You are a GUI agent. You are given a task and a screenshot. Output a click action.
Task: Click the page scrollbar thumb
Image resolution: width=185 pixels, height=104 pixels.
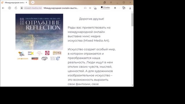click(132, 20)
